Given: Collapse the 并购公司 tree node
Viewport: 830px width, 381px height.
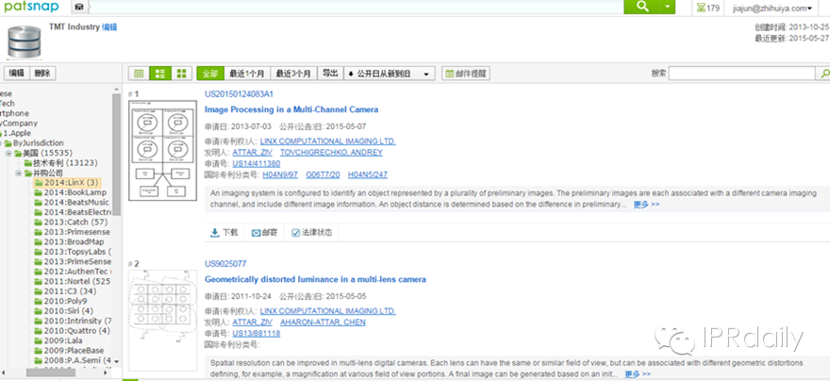Looking at the screenshot, I should point(19,173).
